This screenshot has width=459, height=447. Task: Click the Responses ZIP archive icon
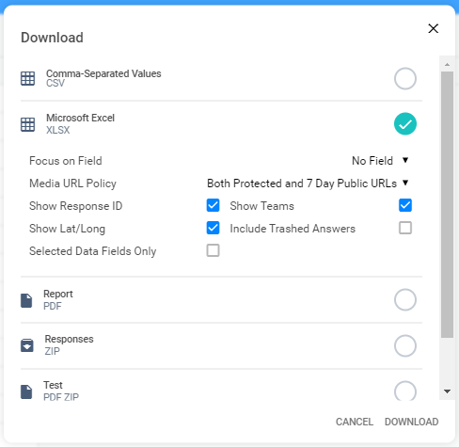tap(27, 345)
